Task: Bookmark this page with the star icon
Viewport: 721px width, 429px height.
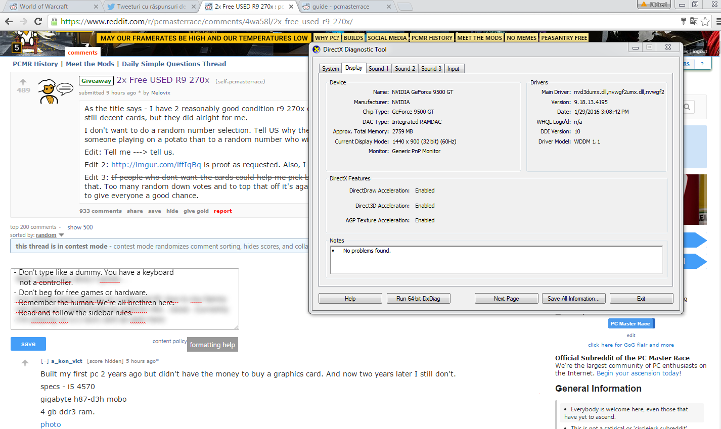Action: (x=705, y=21)
